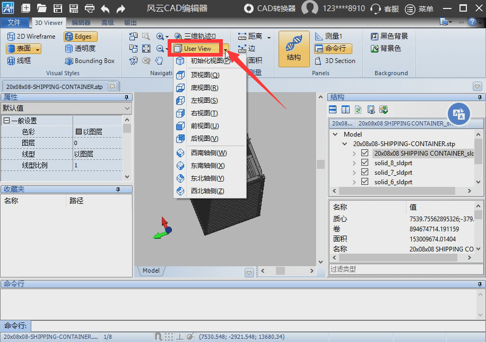Choose 顶视图(Q) top view

click(210, 75)
